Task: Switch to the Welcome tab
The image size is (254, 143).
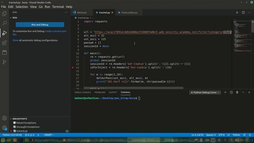Action: (x=82, y=12)
